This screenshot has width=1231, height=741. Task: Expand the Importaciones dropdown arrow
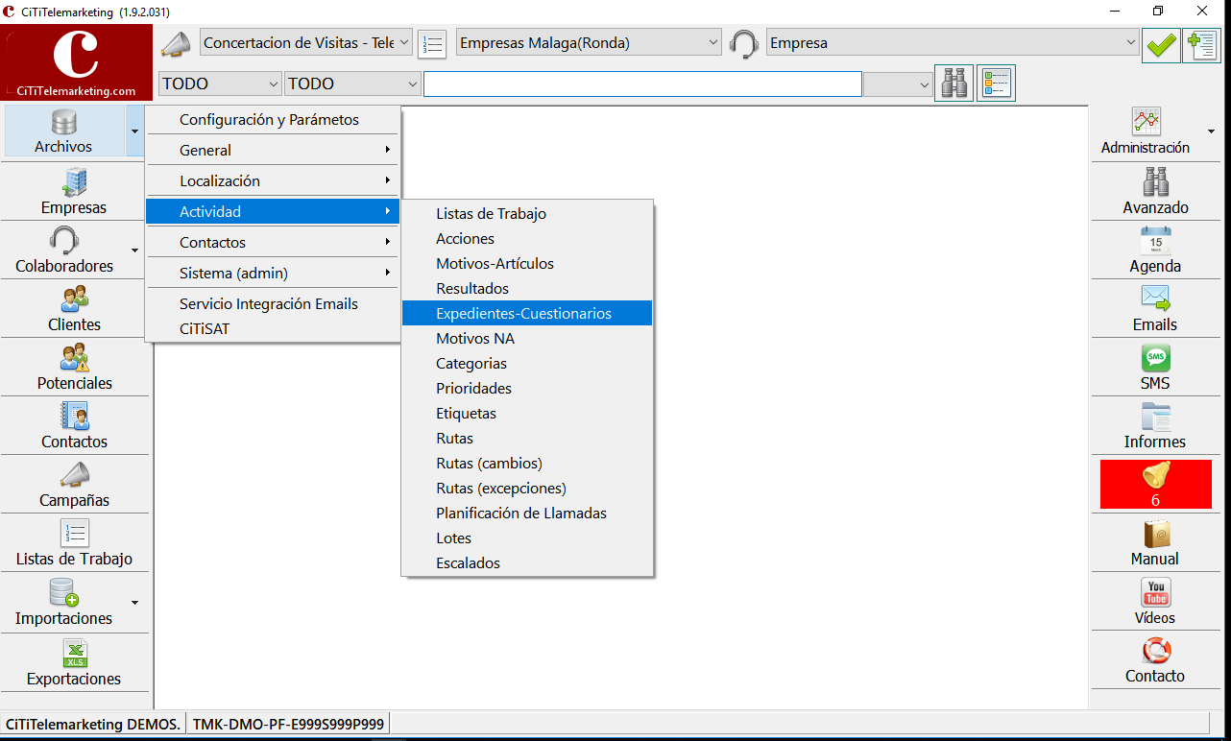click(134, 603)
